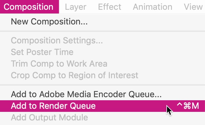Choose New Composition... from the menu
Screen dimensions: 205x125
click(102, 21)
